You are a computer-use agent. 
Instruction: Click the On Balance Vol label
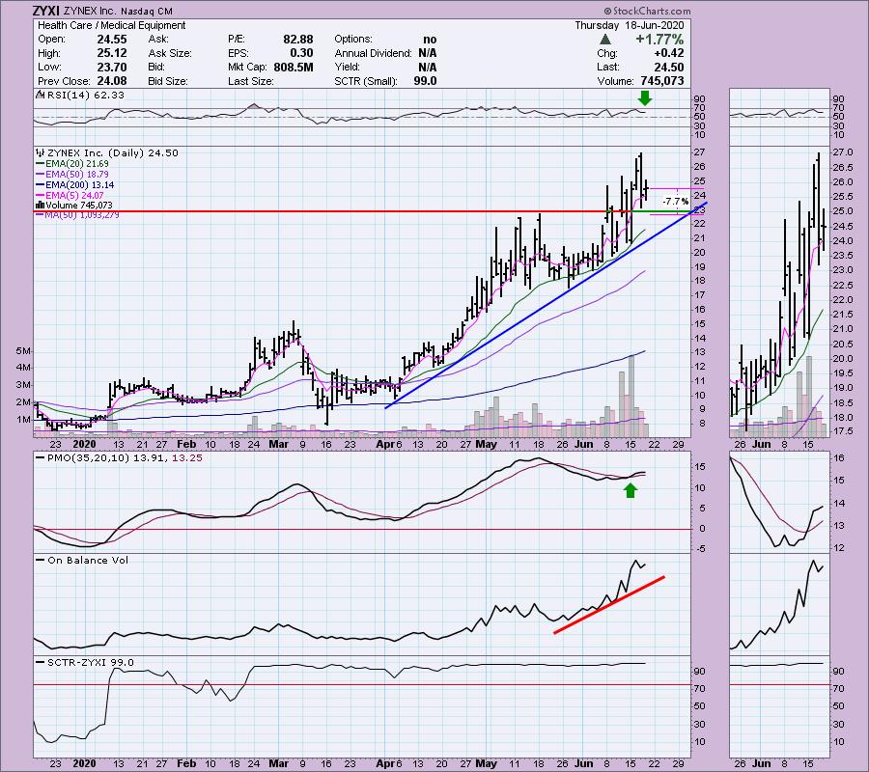point(88,561)
